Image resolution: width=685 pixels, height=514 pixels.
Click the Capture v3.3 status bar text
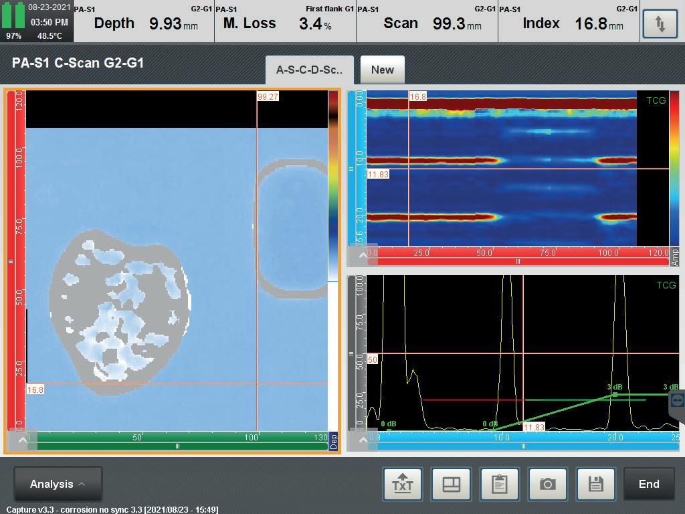tap(112, 509)
